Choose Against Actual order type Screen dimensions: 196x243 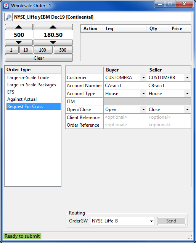(22, 99)
